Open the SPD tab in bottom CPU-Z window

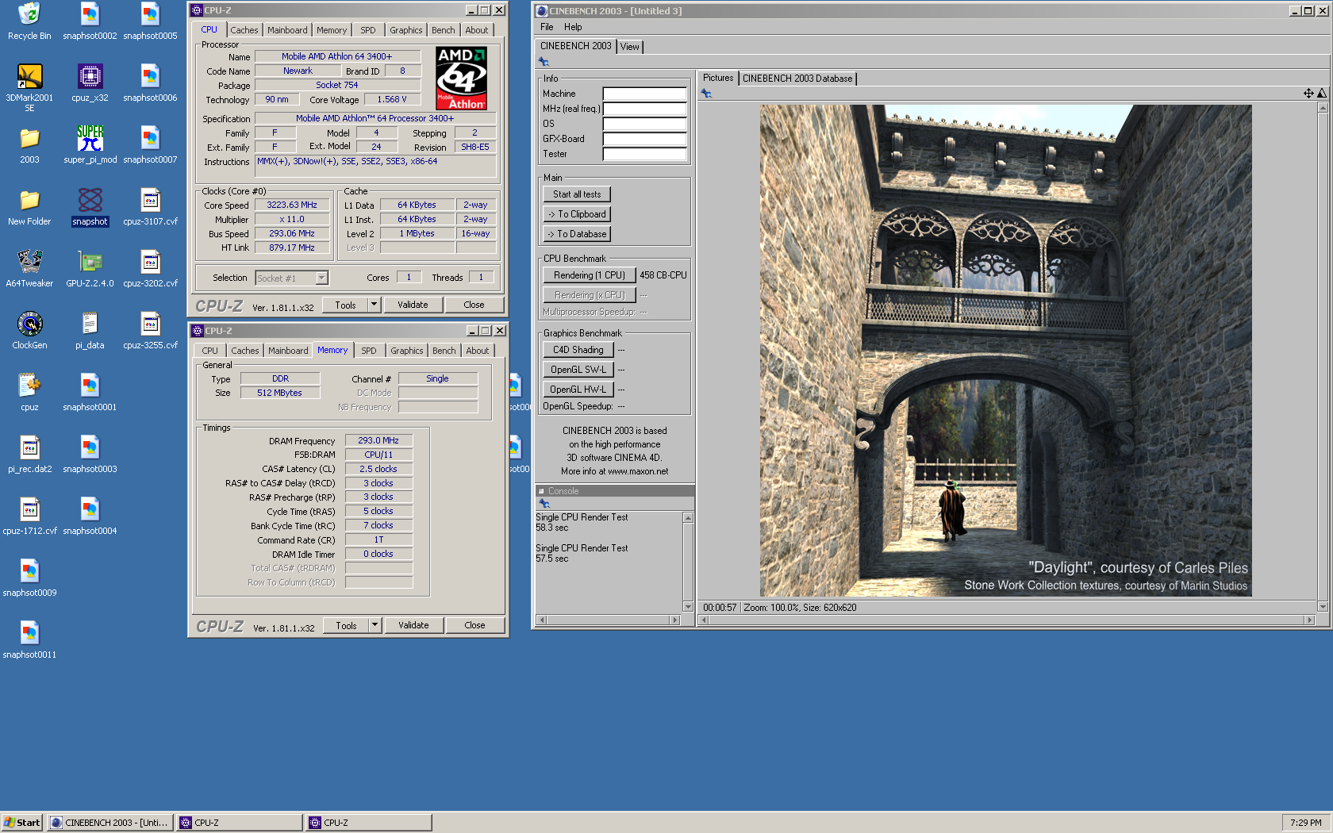(369, 351)
